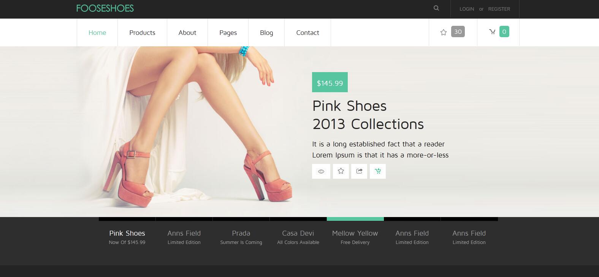
Task: Open the shopping cart icon in header
Action: point(492,32)
